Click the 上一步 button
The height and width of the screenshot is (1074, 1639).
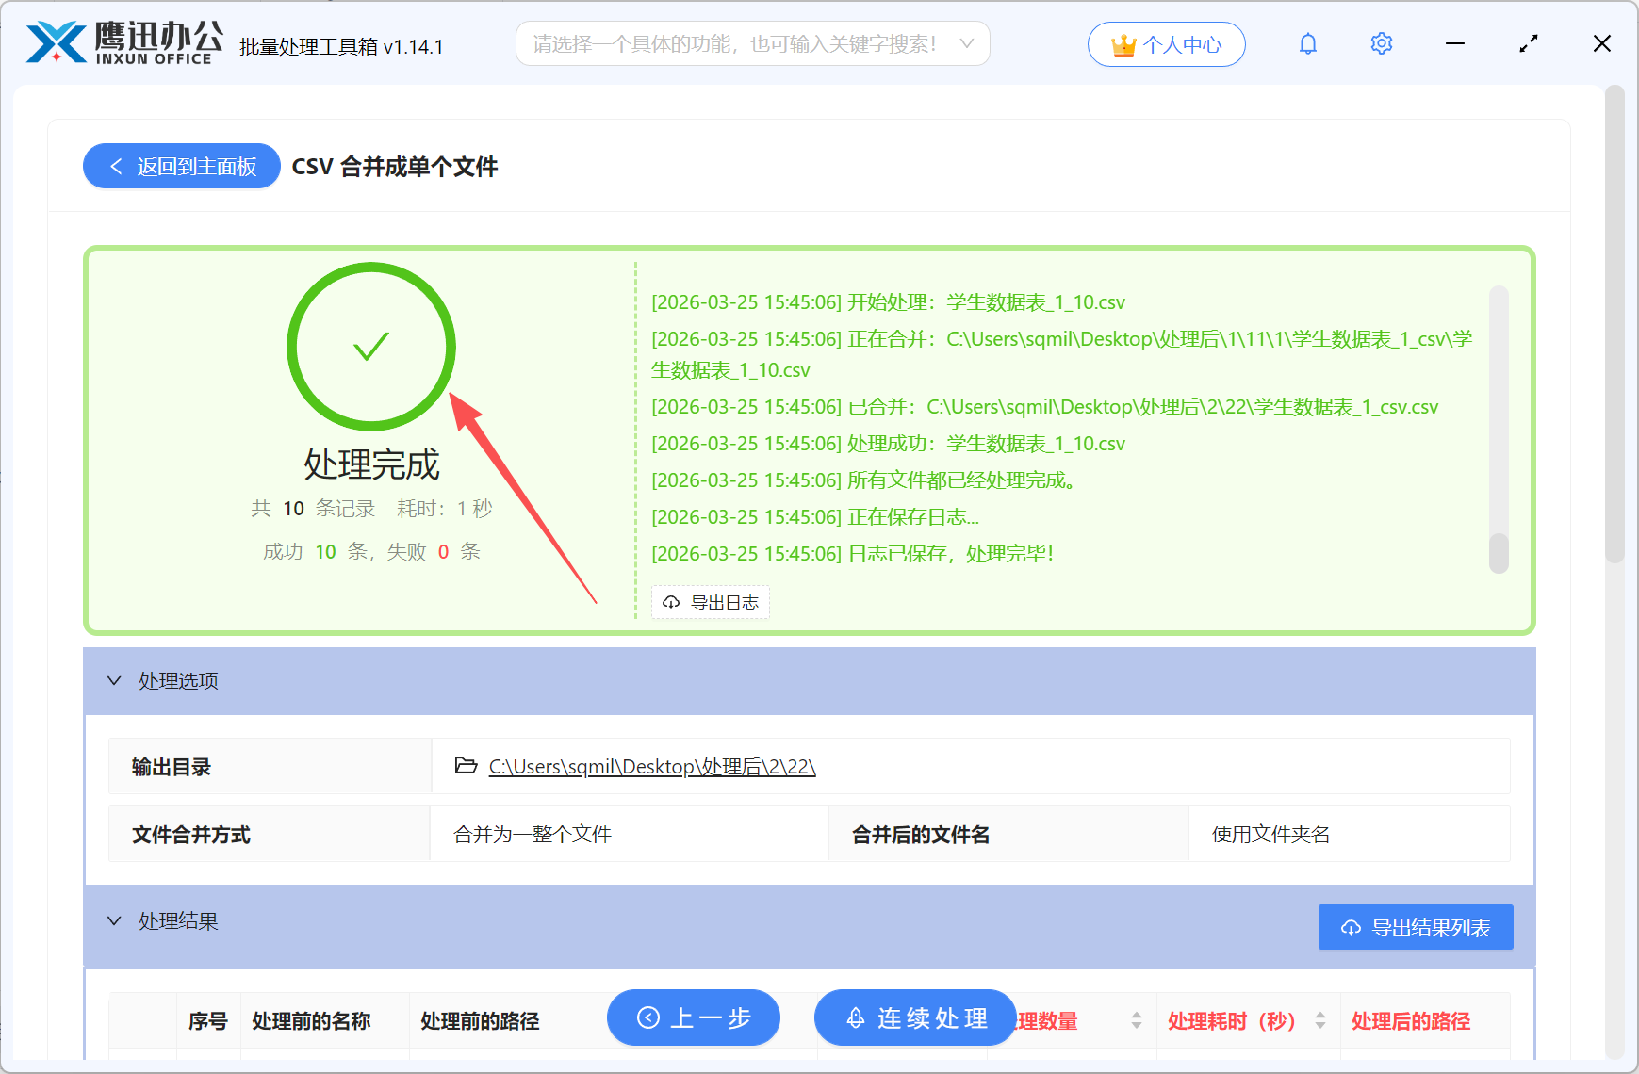click(x=694, y=1017)
